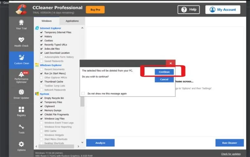Click the horizontal scroll left arrow
The height and width of the screenshot is (157, 250).
click(36, 146)
